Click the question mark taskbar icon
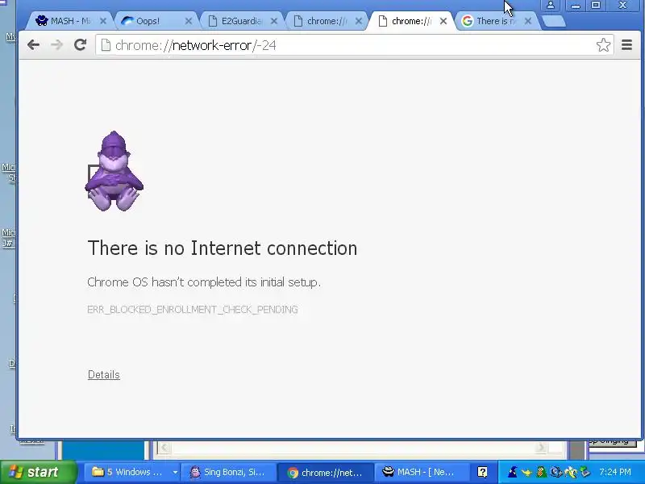 pos(482,472)
